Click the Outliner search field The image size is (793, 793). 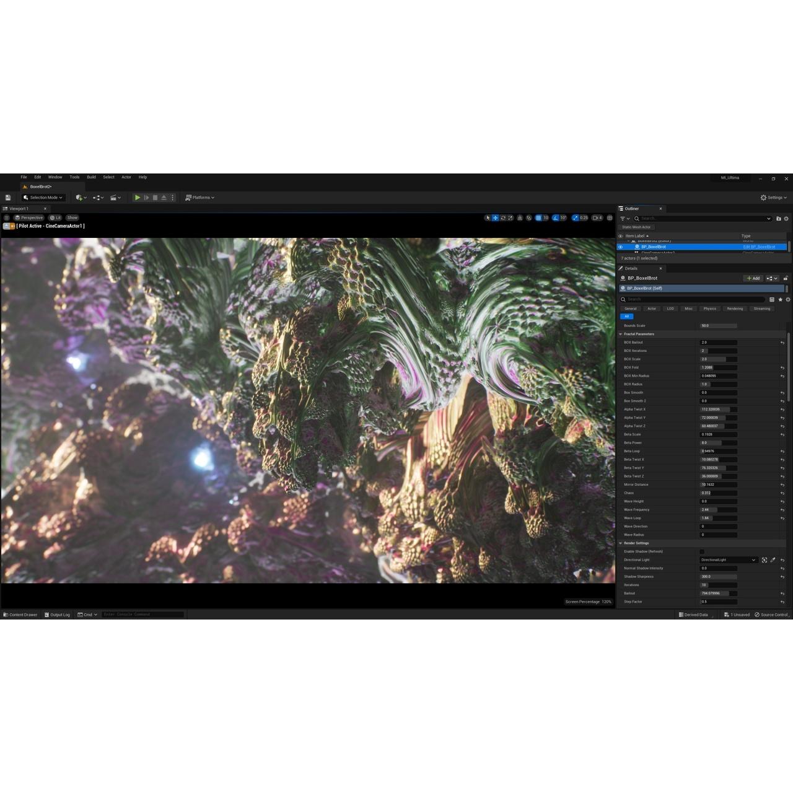[703, 219]
